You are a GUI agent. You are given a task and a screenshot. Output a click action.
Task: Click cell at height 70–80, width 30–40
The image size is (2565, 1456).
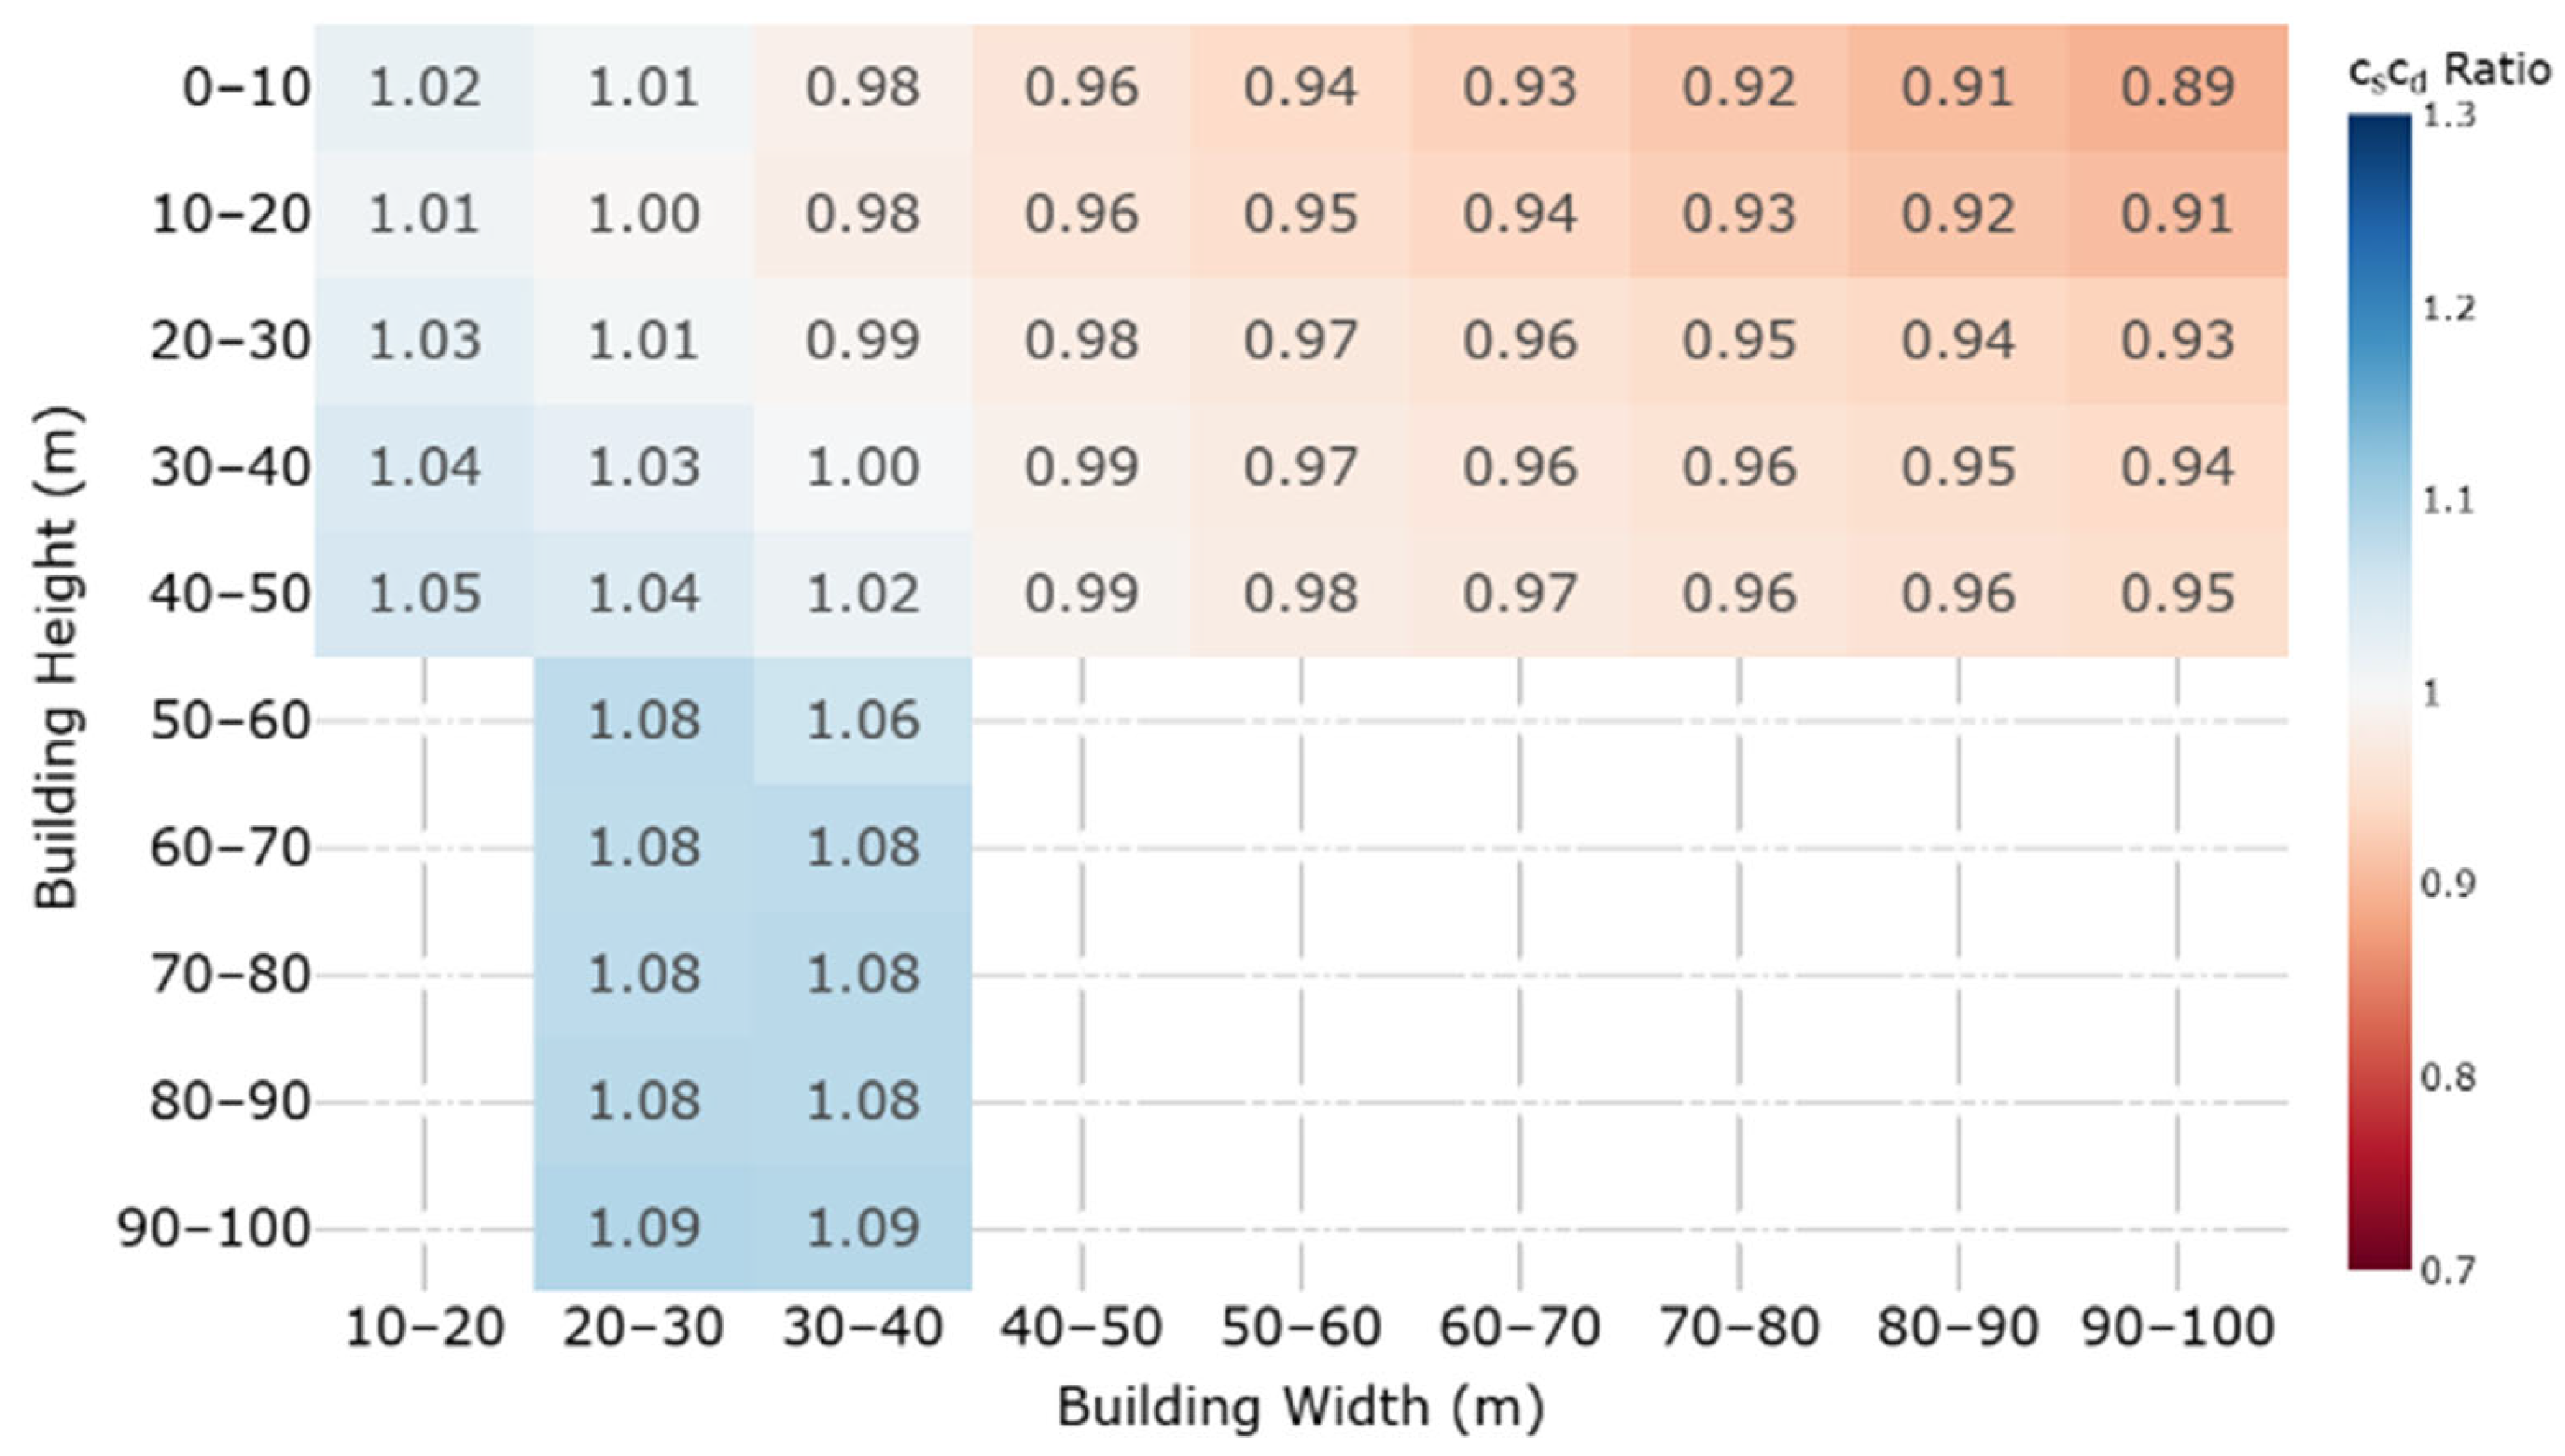point(862,975)
